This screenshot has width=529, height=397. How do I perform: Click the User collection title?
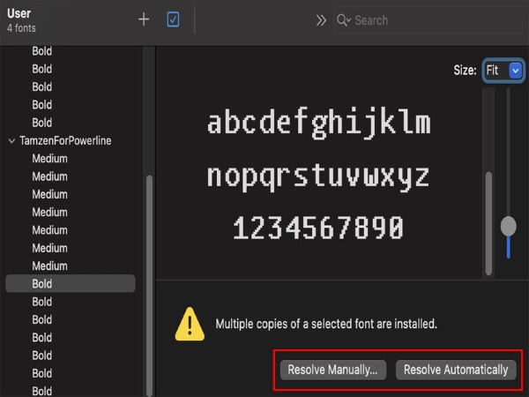click(19, 14)
